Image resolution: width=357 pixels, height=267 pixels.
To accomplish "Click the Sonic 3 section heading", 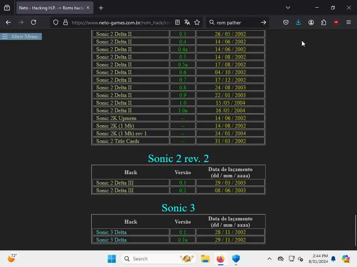I will [x=178, y=208].
